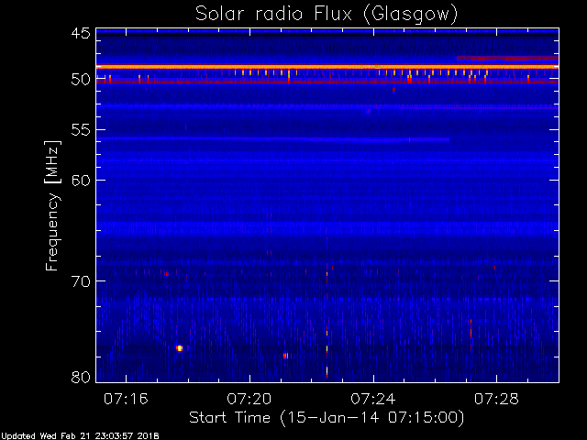
Task: Click the 'Updated Wed Feb 21 23:03:57 2018' timestamp
Action: point(80,436)
